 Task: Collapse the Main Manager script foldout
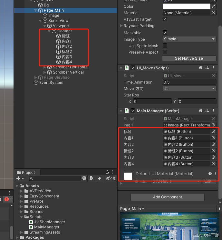[x=121, y=111]
